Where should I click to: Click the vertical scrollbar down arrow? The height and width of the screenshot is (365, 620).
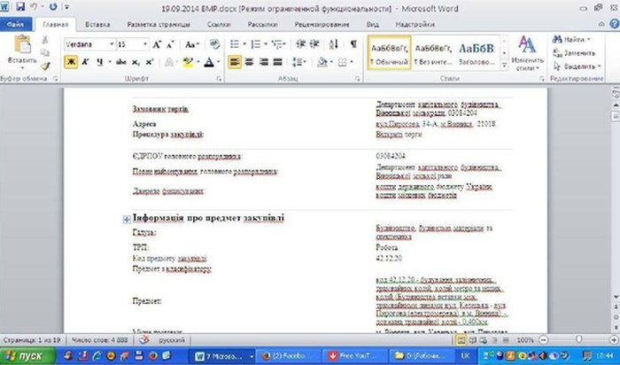pyautogui.click(x=616, y=297)
